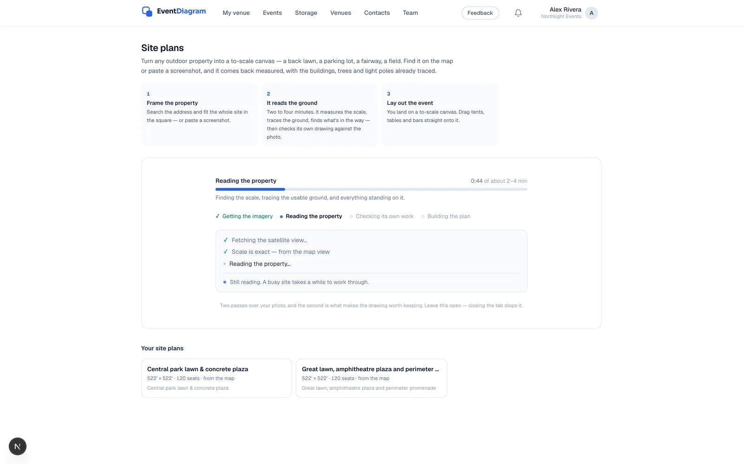Click the Next.js dev tools badge
The height and width of the screenshot is (464, 743).
tap(18, 446)
